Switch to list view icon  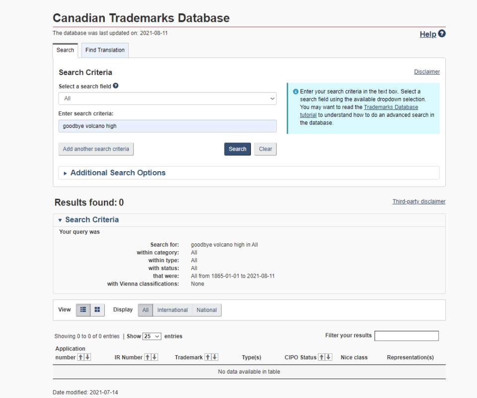tap(83, 309)
